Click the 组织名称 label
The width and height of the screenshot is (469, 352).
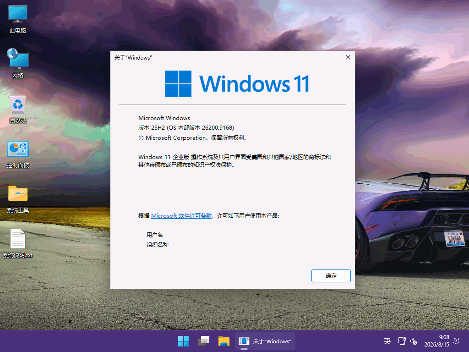158,245
